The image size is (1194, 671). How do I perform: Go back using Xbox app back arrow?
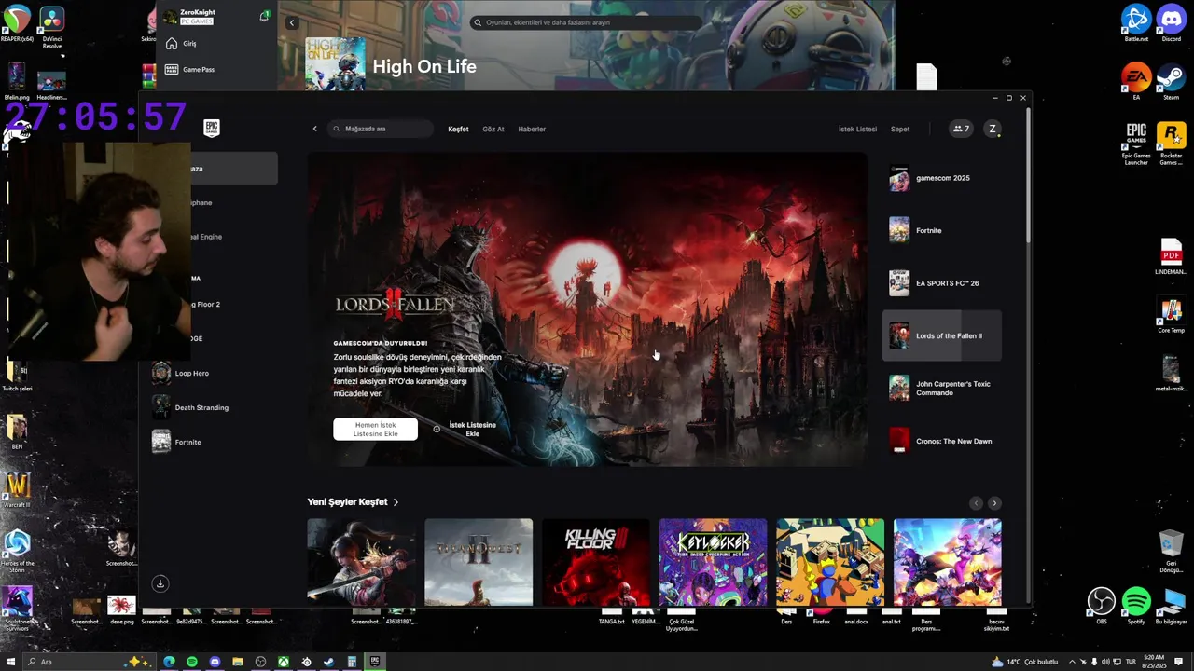(292, 22)
